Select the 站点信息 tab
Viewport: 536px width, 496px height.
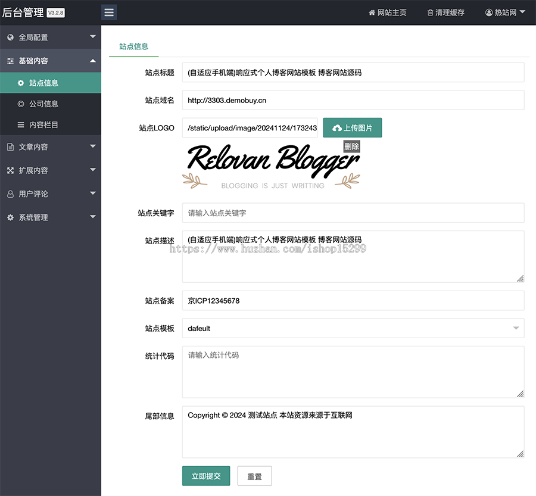(x=133, y=46)
